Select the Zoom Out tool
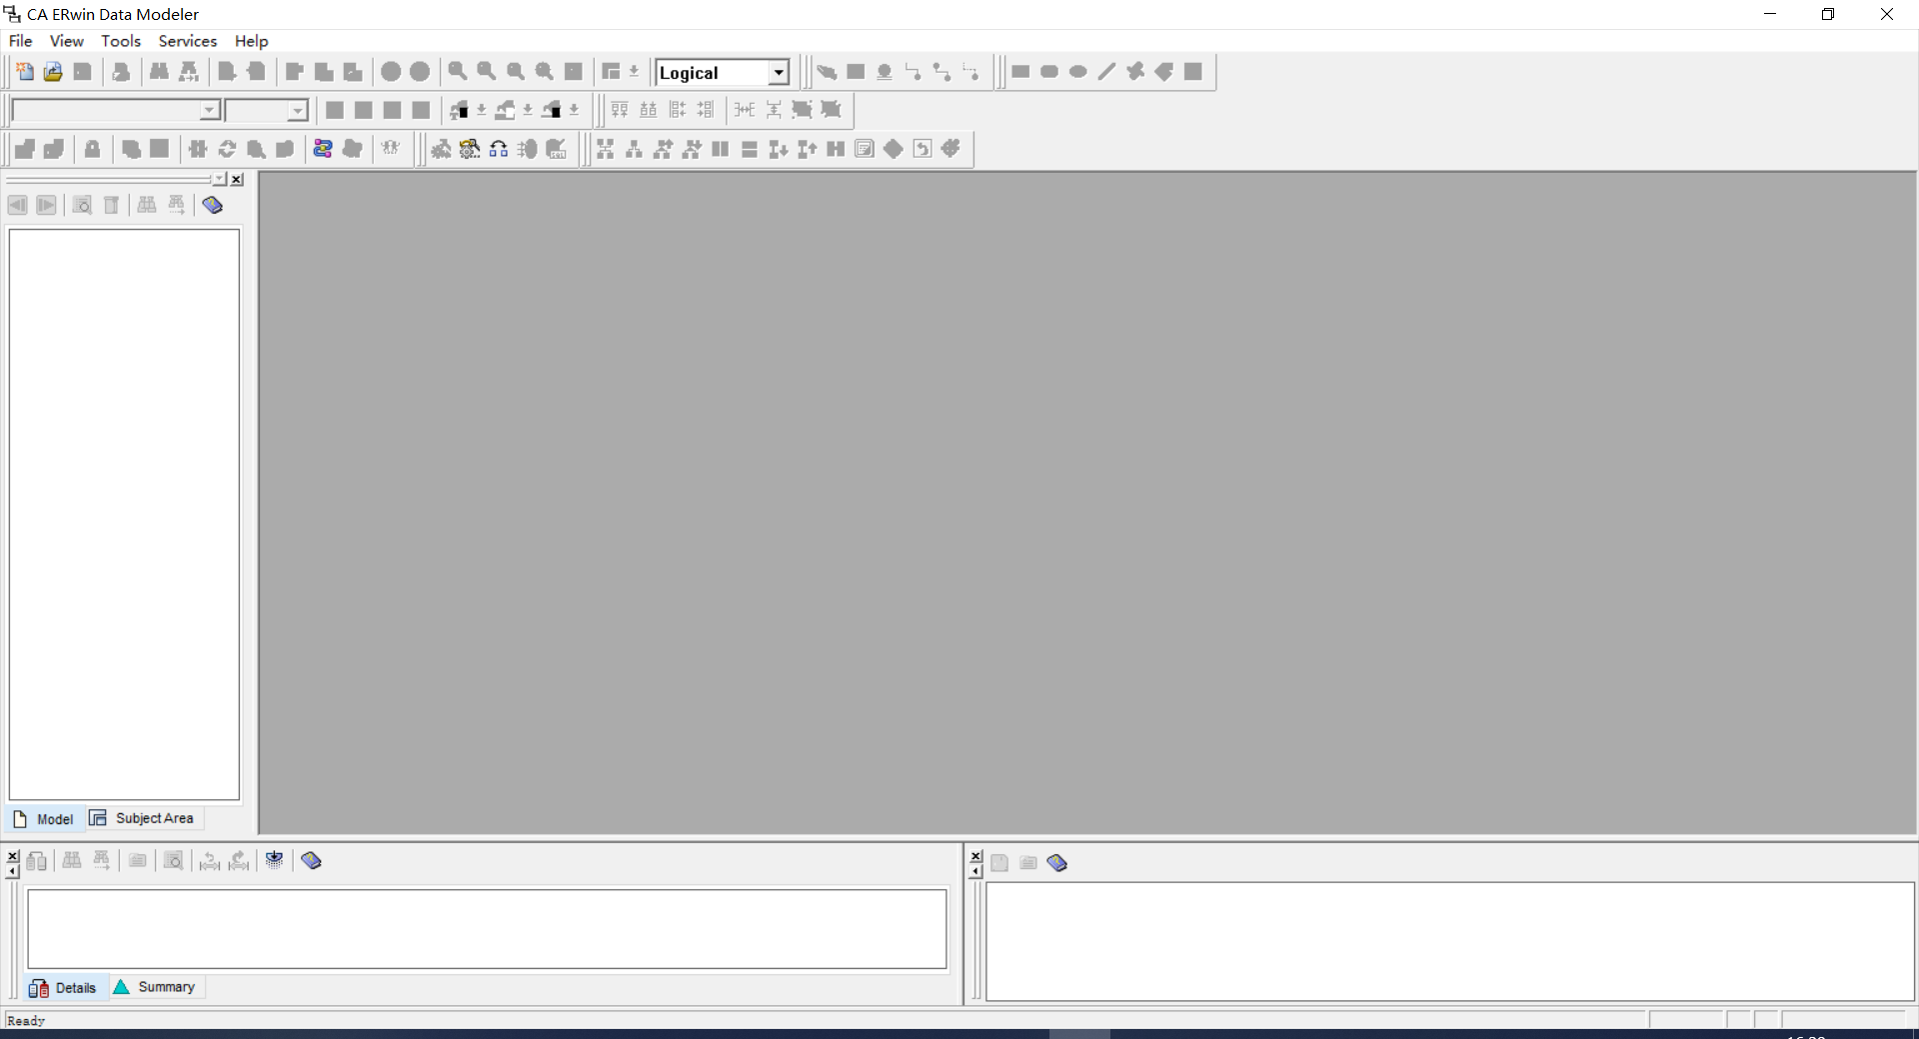Image resolution: width=1919 pixels, height=1039 pixels. point(486,71)
